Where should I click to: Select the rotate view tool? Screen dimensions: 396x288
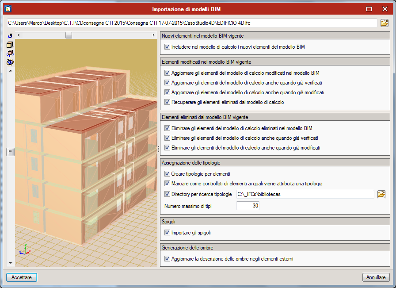point(10,35)
